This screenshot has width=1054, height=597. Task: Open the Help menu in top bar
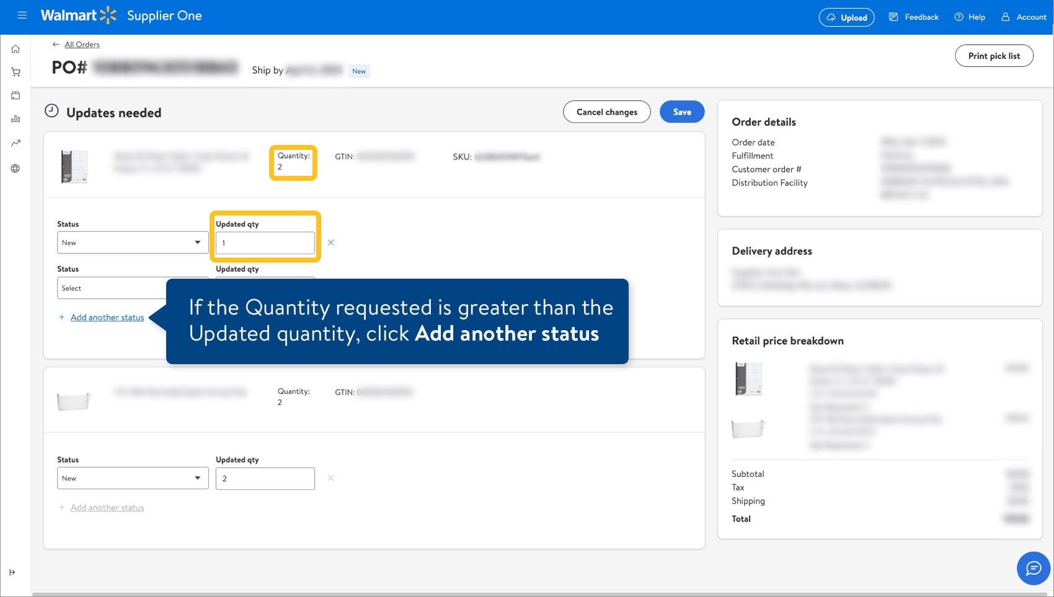coord(969,17)
